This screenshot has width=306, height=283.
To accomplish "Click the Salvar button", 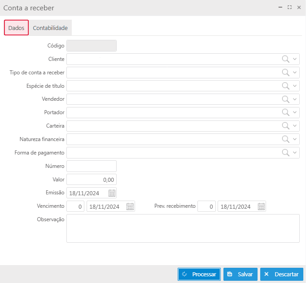I will [240, 274].
